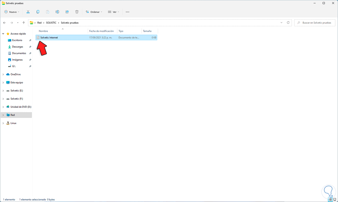Refresh the folder view
This screenshot has width=338, height=202.
[288, 23]
